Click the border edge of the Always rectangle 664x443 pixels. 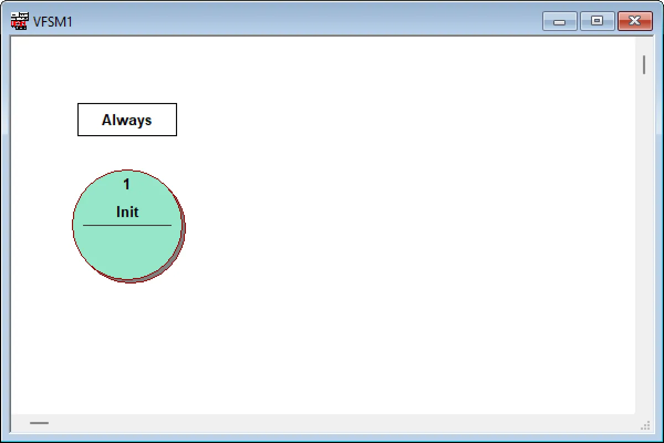[x=127, y=105]
